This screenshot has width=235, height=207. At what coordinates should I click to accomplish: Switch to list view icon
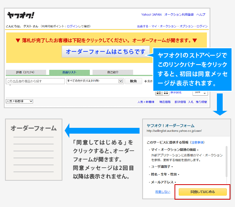tap(159, 93)
